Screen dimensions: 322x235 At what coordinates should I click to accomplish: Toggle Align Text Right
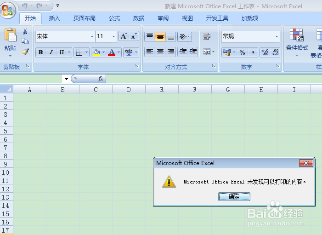171,52
